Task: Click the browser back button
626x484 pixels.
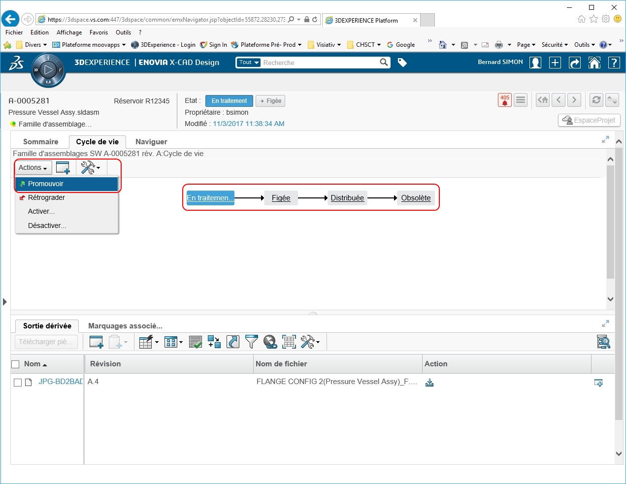Action: click(10, 19)
